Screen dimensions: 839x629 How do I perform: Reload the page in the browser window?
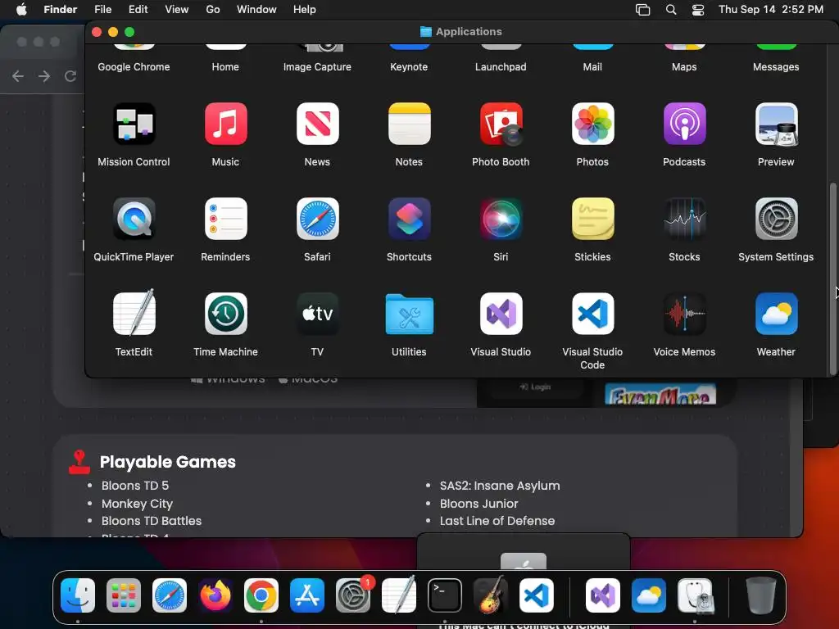point(70,76)
